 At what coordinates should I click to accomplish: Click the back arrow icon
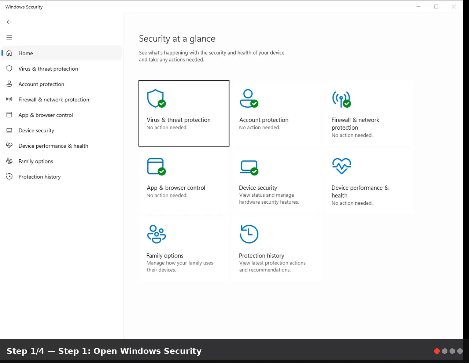[9, 22]
